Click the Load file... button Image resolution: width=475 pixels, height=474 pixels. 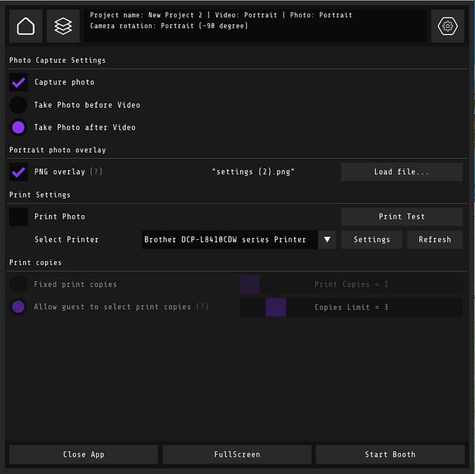coord(402,172)
